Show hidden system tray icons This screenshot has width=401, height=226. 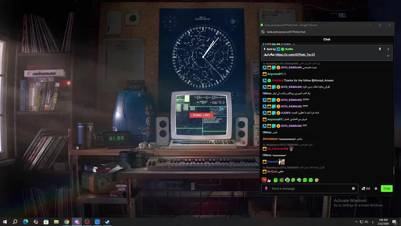(x=356, y=222)
